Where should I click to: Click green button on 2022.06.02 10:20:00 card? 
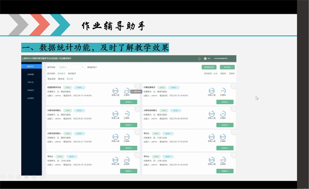click(129, 125)
